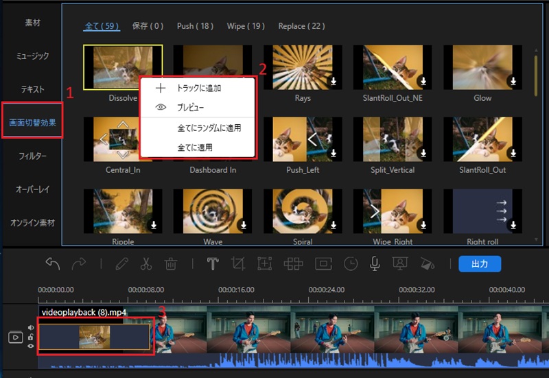This screenshot has width=549, height=378.
Task: Select the transition clip on the timeline
Action: click(95, 337)
